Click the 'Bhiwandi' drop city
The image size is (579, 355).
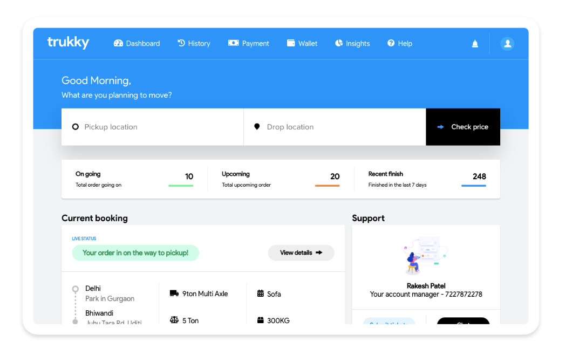(99, 313)
